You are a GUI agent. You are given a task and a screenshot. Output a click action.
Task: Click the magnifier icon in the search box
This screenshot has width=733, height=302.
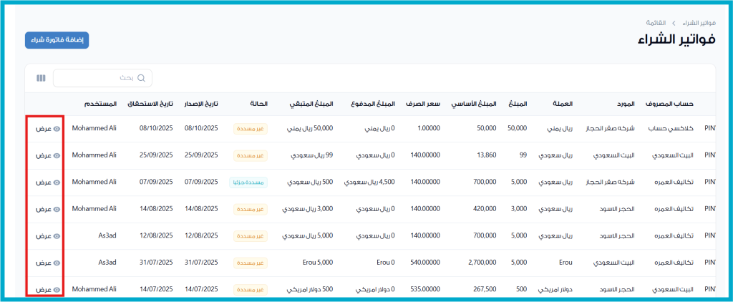[x=142, y=78]
